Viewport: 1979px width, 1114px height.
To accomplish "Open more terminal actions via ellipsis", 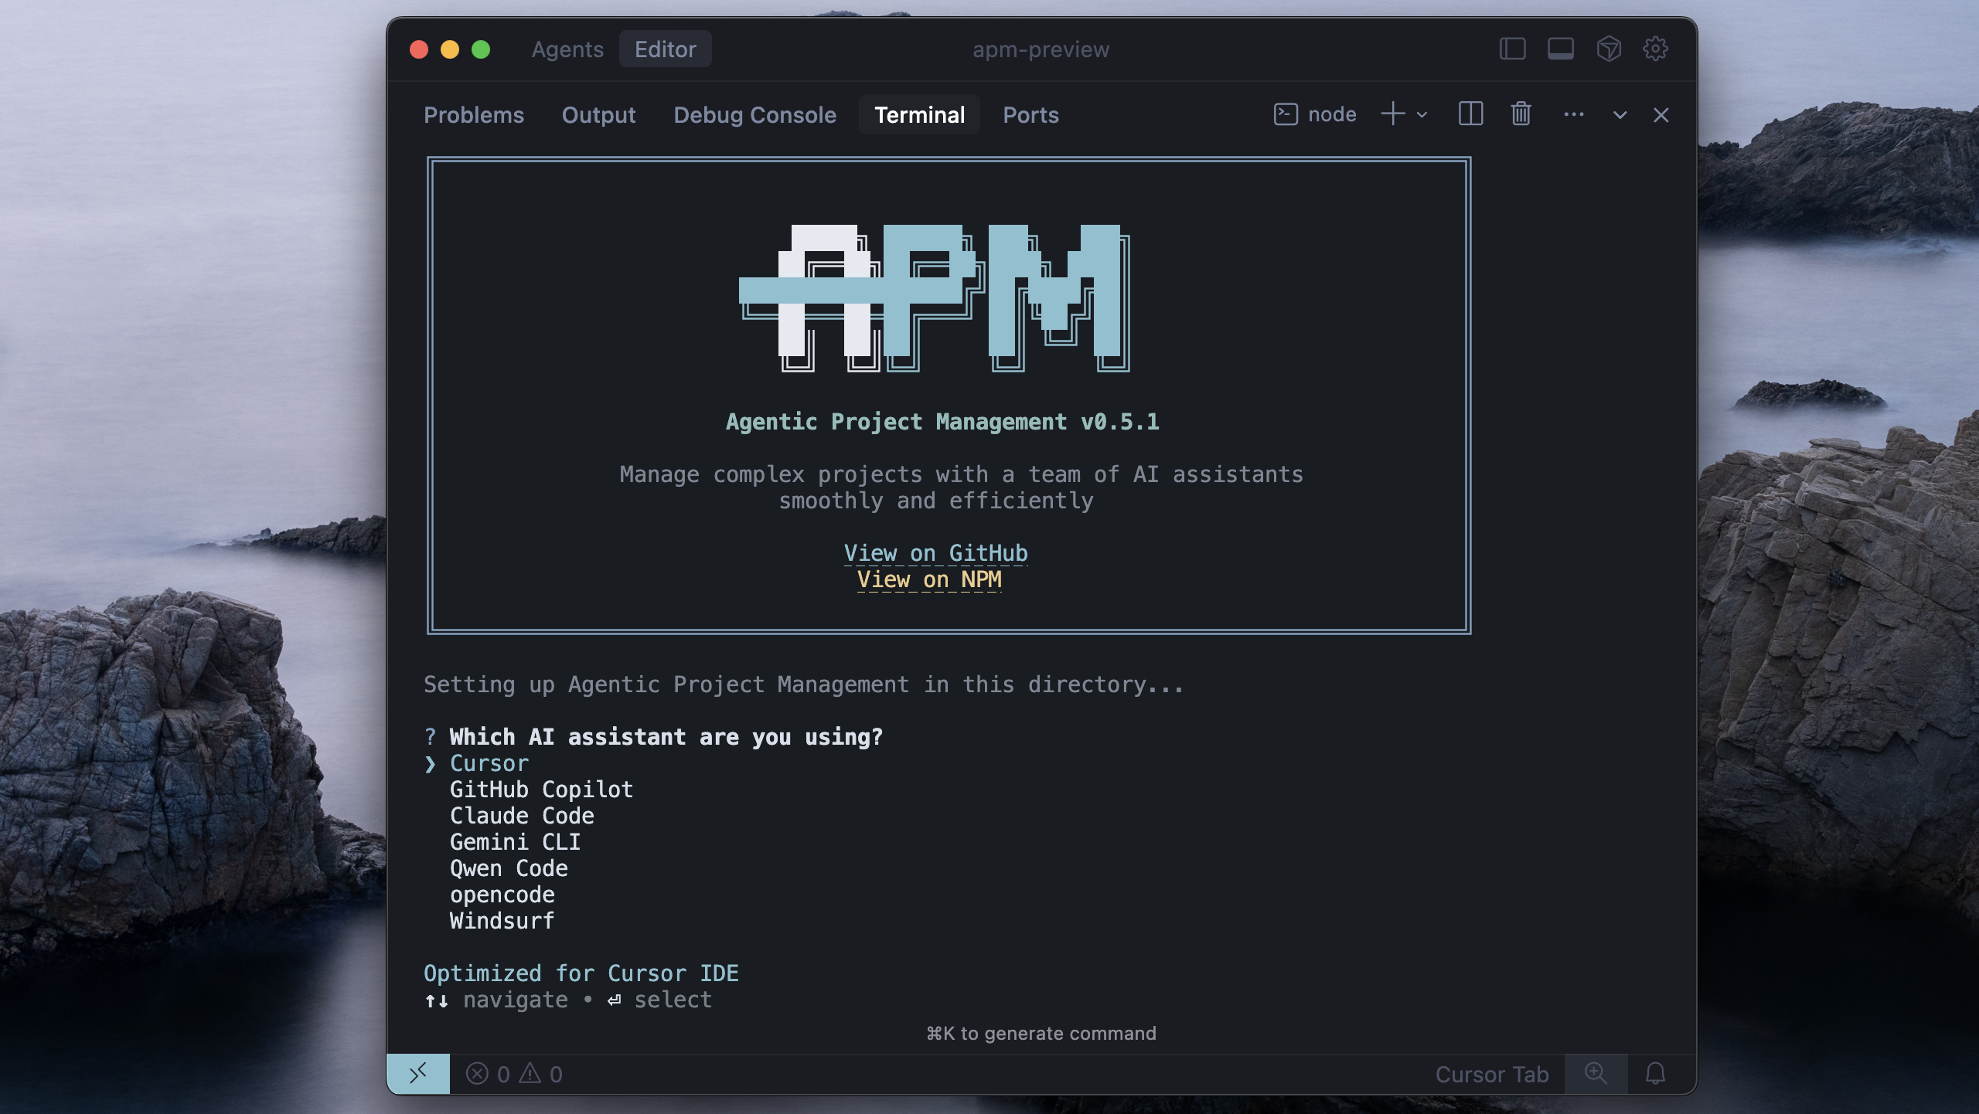I will tap(1575, 114).
